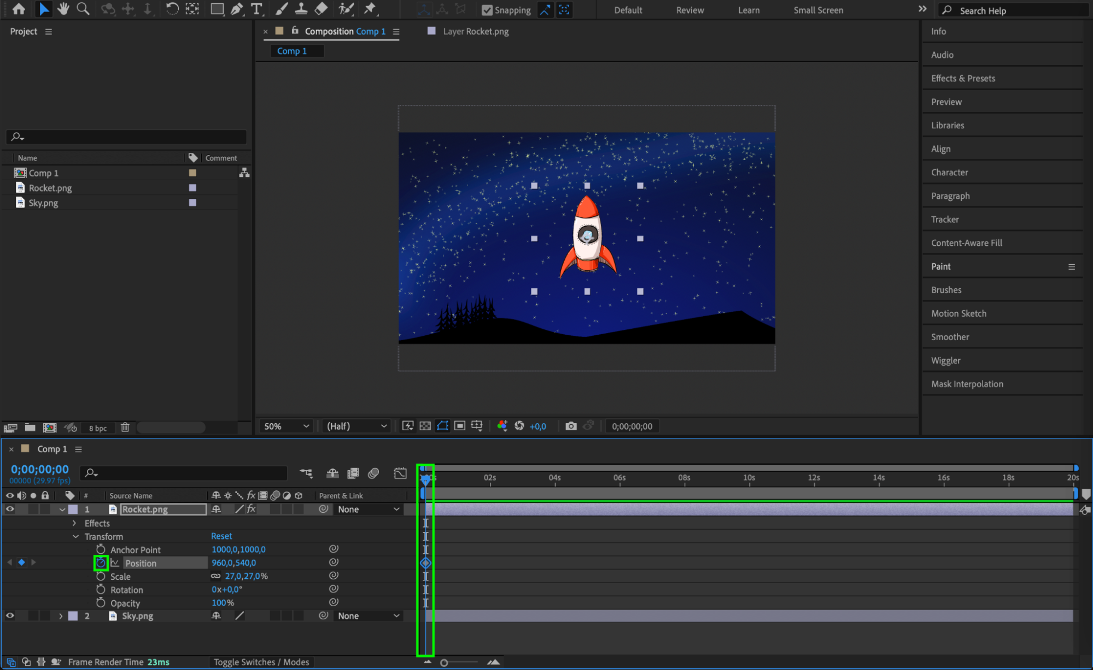Select the Pen tool

pos(237,9)
